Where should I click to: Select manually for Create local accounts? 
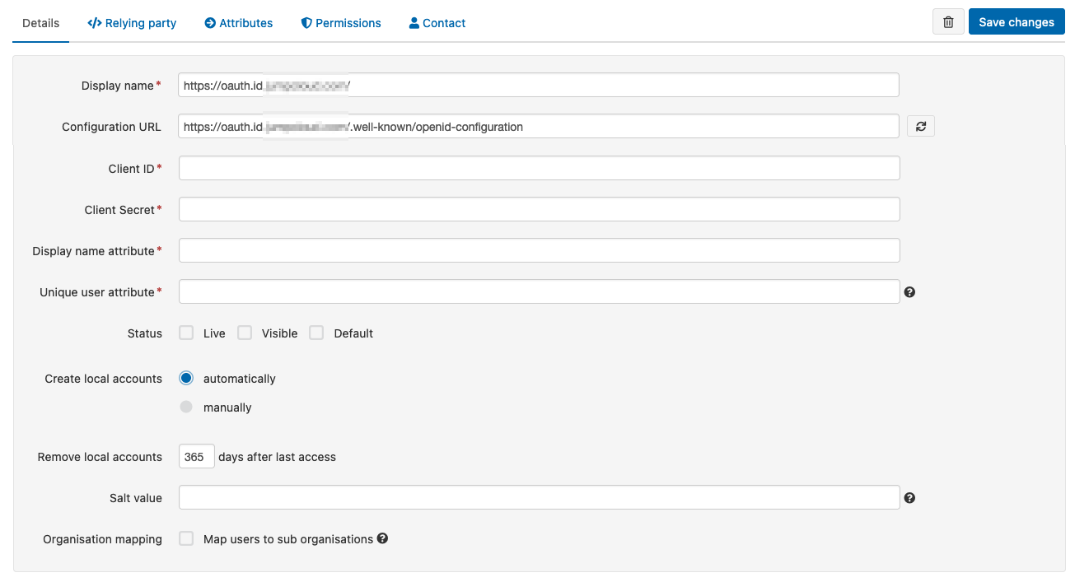[x=186, y=407]
